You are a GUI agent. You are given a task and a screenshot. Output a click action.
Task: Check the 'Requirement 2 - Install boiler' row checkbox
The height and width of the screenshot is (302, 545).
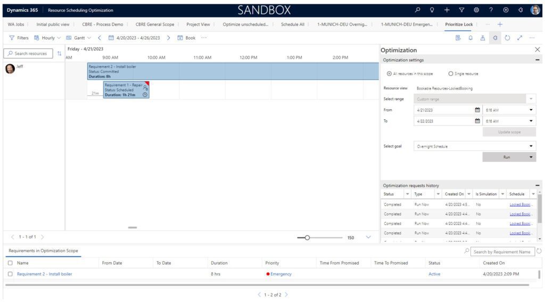tap(10, 274)
